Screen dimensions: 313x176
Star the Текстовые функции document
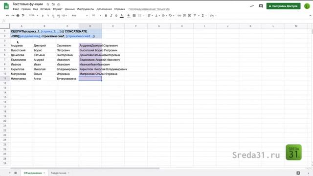click(48, 4)
